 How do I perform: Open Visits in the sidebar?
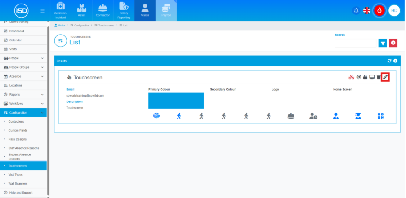[x=23, y=49]
